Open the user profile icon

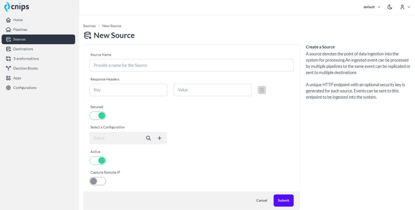point(402,7)
